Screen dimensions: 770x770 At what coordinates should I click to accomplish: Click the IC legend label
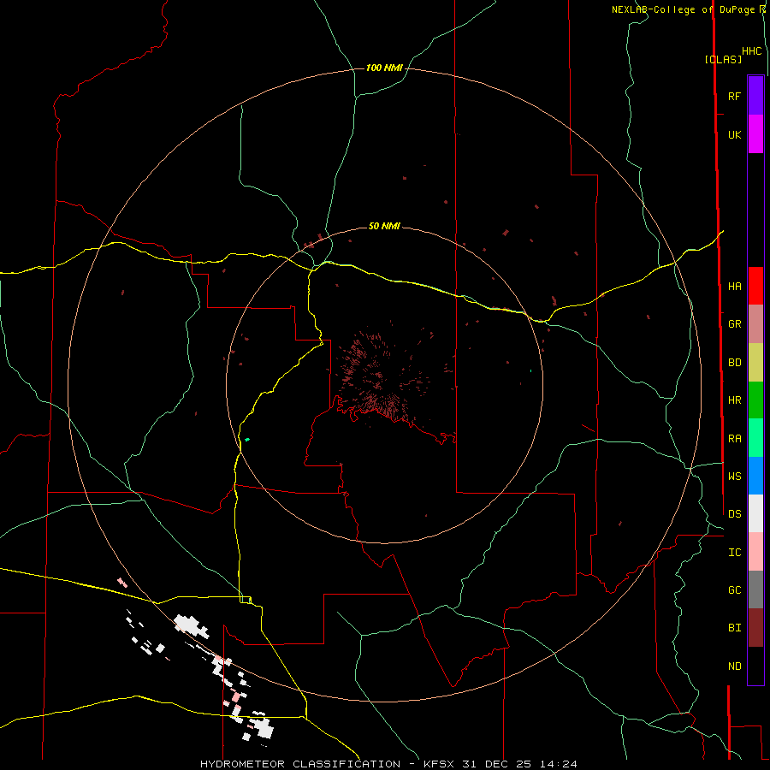click(x=734, y=553)
